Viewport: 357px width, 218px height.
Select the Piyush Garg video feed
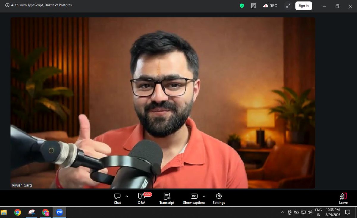pyautogui.click(x=163, y=103)
